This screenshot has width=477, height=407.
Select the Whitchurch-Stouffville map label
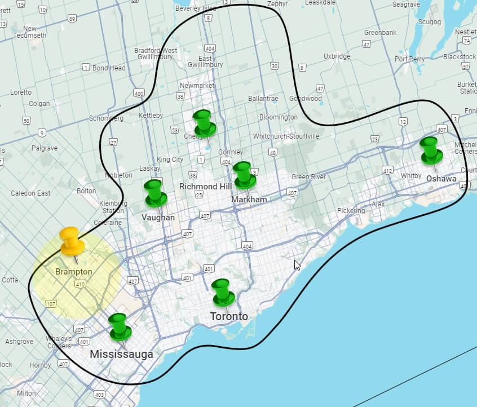pyautogui.click(x=286, y=136)
